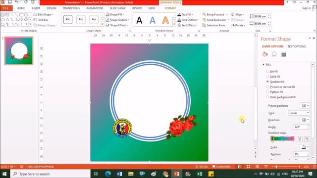Screen dimensions: 317x178
Task: Select Picture or texture fill option
Action: click(267, 87)
